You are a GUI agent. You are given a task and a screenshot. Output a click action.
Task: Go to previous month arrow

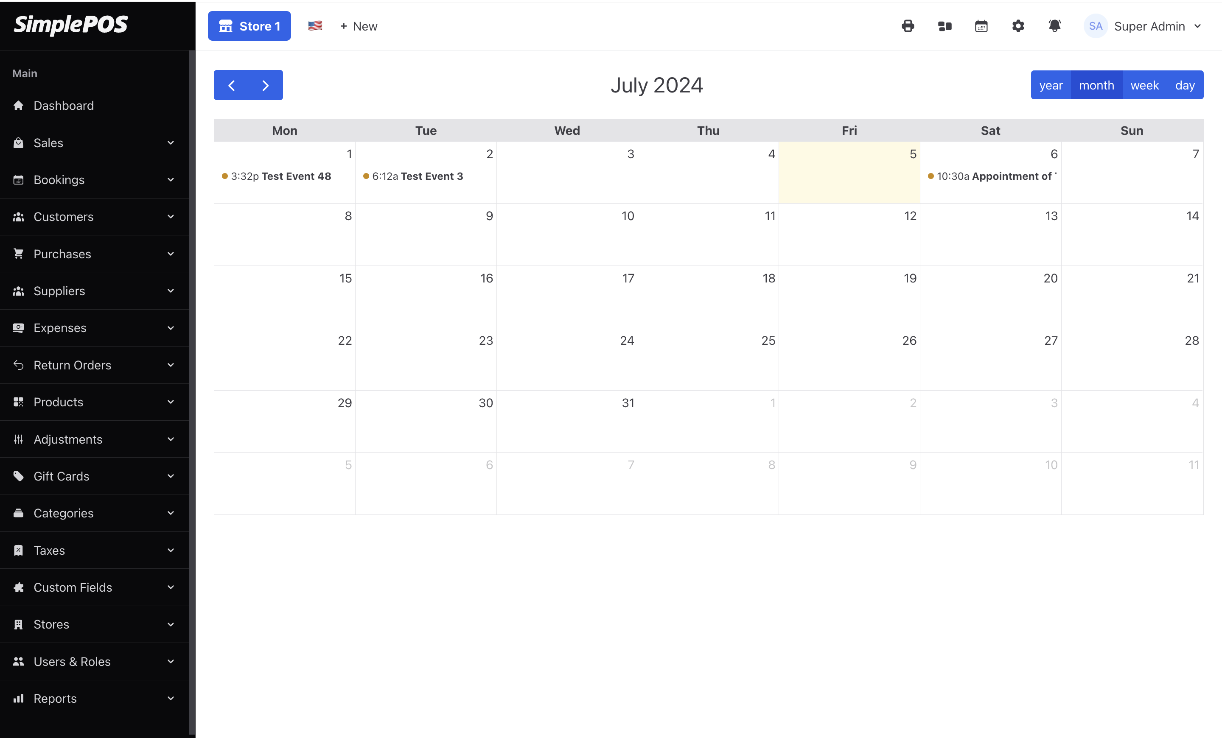pos(232,85)
